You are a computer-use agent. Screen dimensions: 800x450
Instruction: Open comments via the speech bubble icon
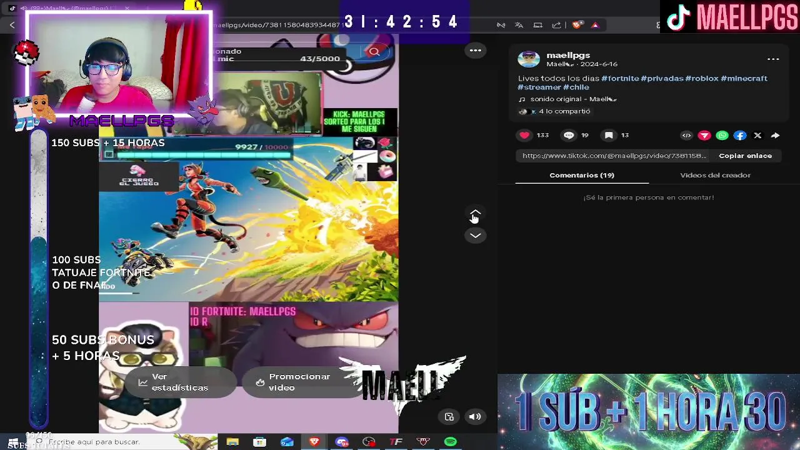pyautogui.click(x=569, y=135)
